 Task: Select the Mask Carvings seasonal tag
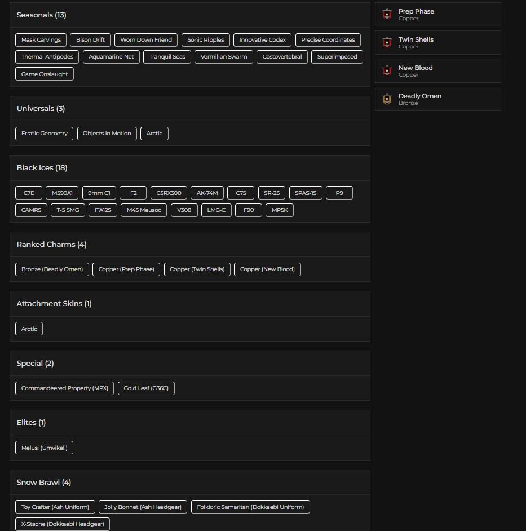coord(41,40)
